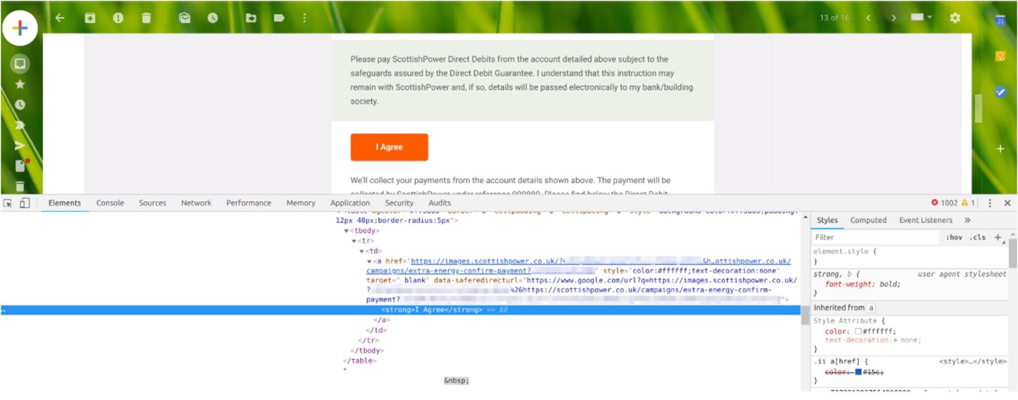The height and width of the screenshot is (400, 1018).
Task: Open Important marker in the left sidebar
Action: pos(20,125)
